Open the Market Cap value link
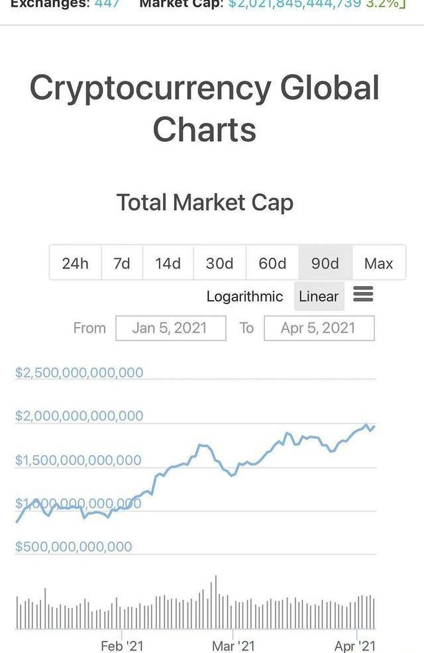The image size is (424, 653). point(295,4)
